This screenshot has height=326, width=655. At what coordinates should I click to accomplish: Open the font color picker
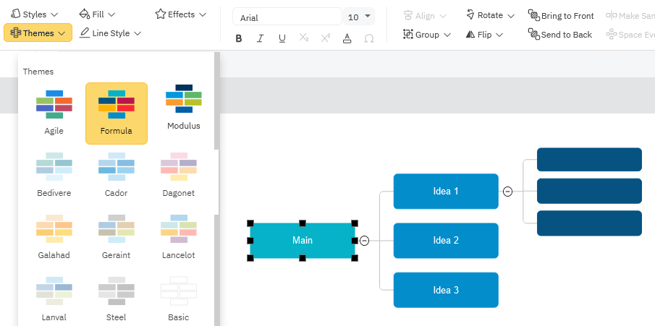coord(347,38)
